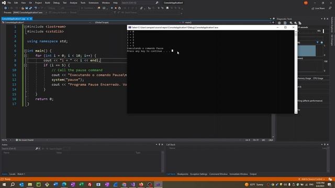Viewport: 335px width, 188px height.
Task: Click the Windows Start button
Action: pos(4,184)
